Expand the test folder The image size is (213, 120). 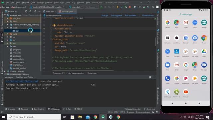[x=8, y=43]
